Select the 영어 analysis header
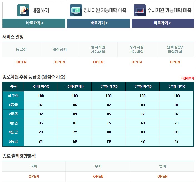The image size is (196, 184). pos(163,166)
